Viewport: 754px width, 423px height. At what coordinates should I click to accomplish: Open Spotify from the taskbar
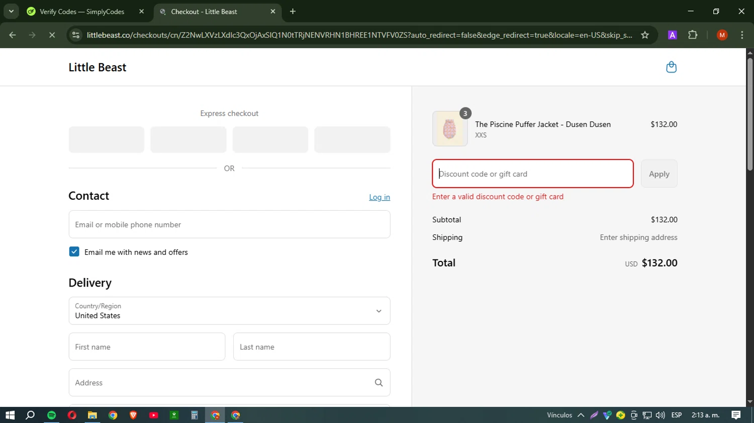(52, 415)
